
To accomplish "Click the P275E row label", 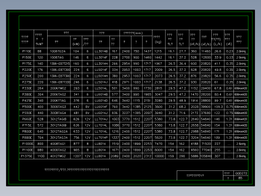I will point(27,82).
